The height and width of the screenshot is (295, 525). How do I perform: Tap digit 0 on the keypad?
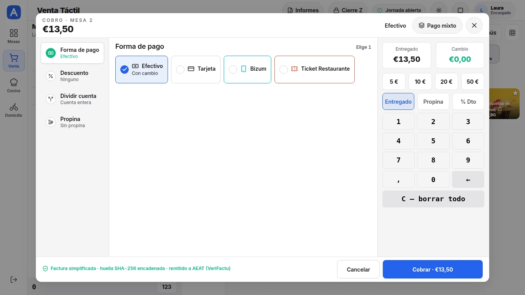[x=433, y=179]
